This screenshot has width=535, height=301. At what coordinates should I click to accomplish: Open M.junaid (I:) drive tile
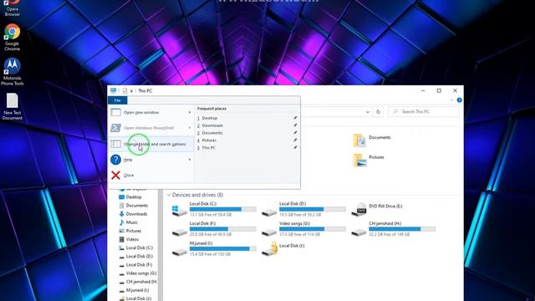(x=214, y=248)
